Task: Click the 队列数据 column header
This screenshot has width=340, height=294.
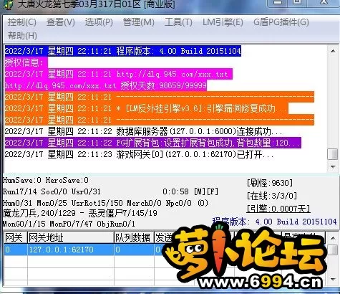Action: 134,237
